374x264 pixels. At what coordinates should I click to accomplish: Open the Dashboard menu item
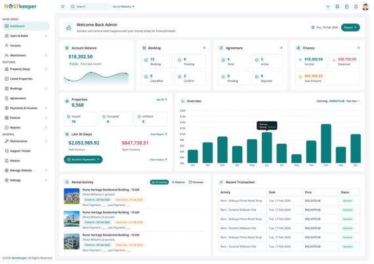(26, 26)
